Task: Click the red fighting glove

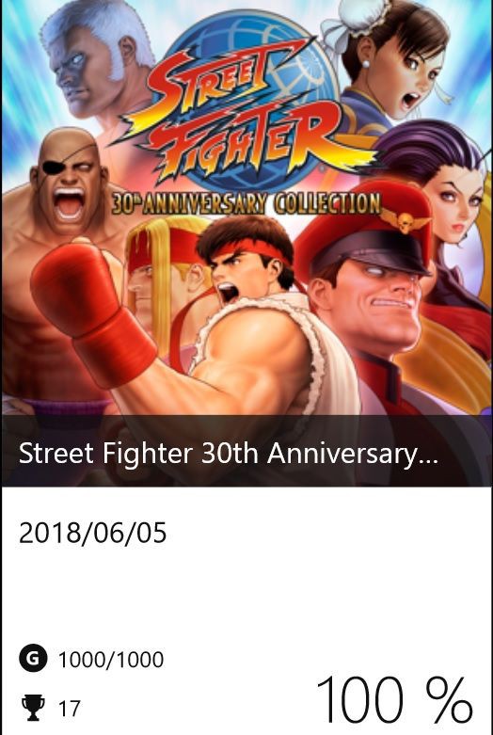Action: coord(91,310)
